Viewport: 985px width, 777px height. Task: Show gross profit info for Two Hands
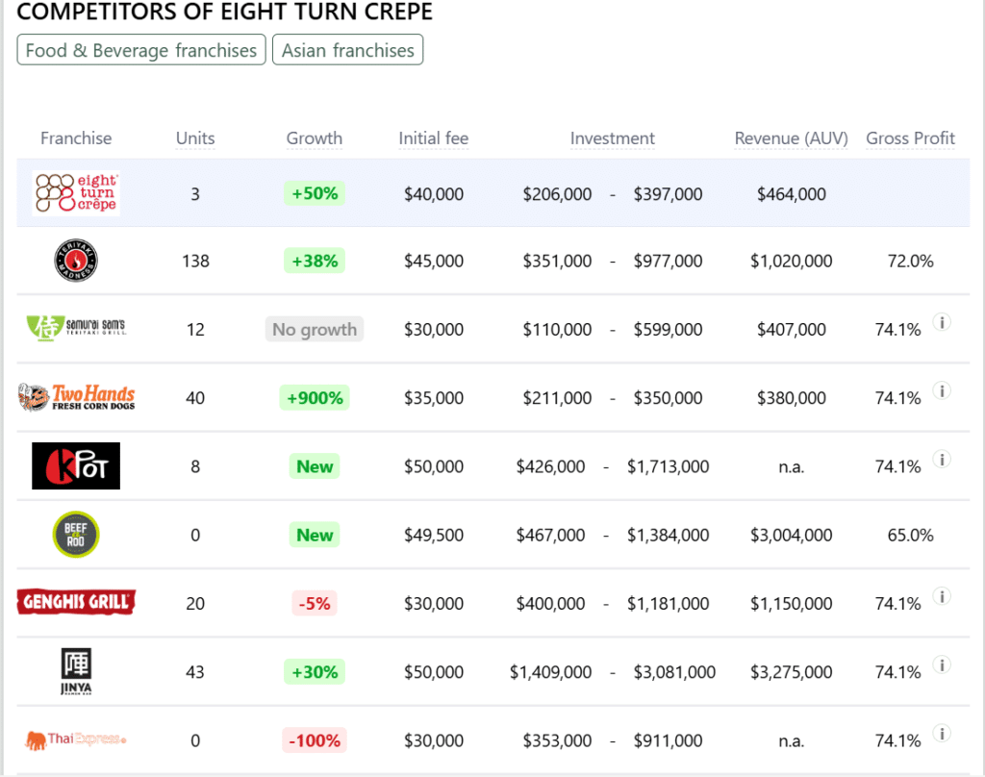[942, 391]
